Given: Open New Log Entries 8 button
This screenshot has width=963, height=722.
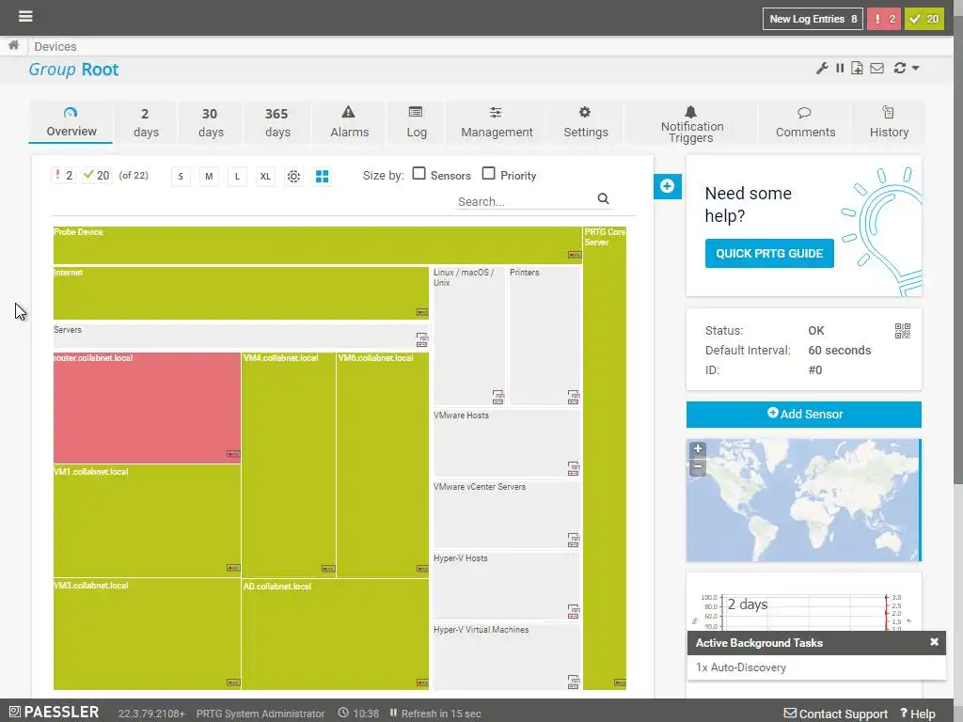Looking at the screenshot, I should tap(813, 19).
